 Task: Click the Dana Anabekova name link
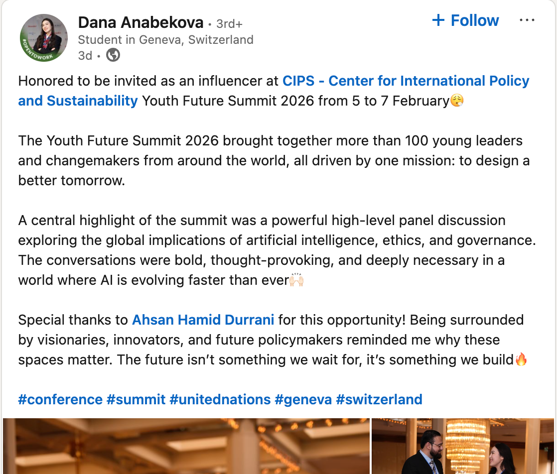pyautogui.click(x=140, y=22)
